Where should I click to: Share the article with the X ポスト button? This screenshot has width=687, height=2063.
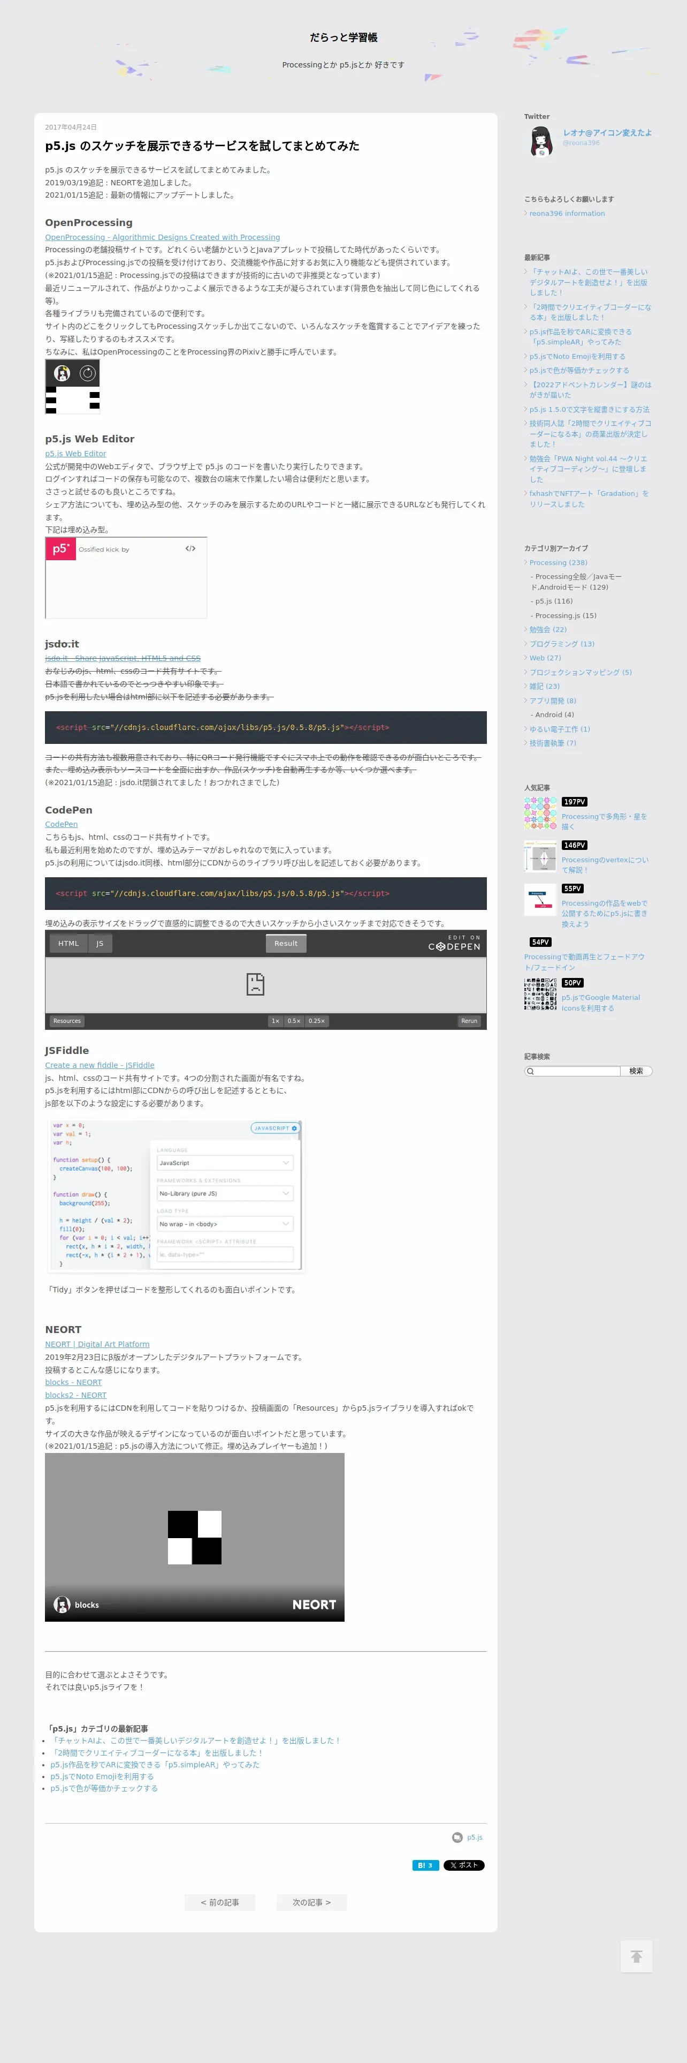464,1865
